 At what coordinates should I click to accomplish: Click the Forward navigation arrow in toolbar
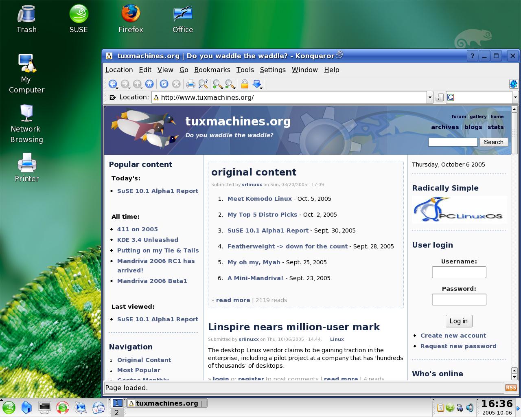pos(125,84)
